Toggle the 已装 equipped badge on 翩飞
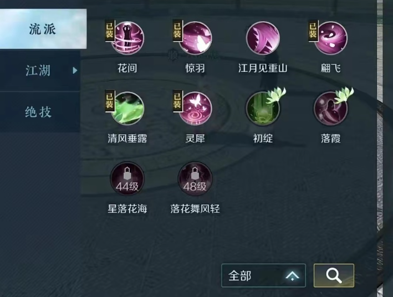Image resolution: width=393 pixels, height=297 pixels. tap(313, 31)
